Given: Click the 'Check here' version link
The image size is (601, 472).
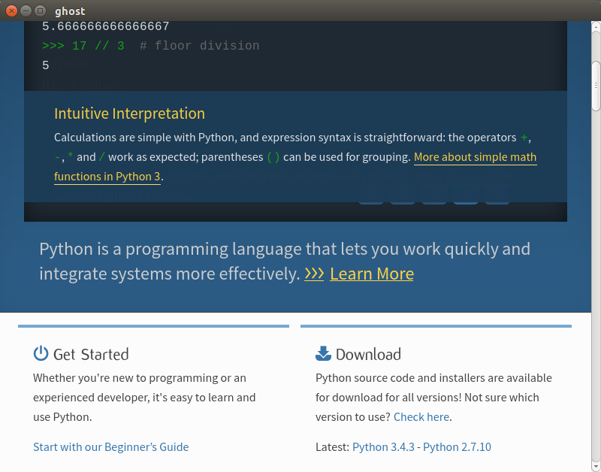Looking at the screenshot, I should 421,416.
